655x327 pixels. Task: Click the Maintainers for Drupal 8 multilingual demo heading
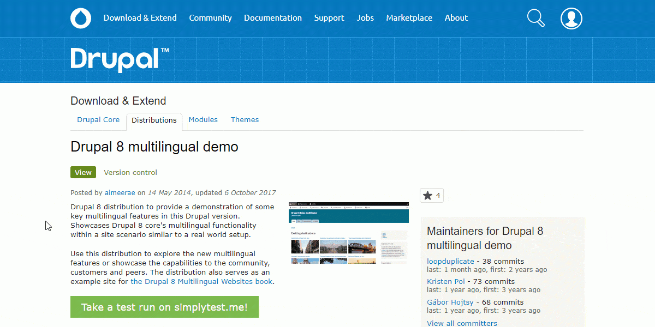(x=485, y=238)
